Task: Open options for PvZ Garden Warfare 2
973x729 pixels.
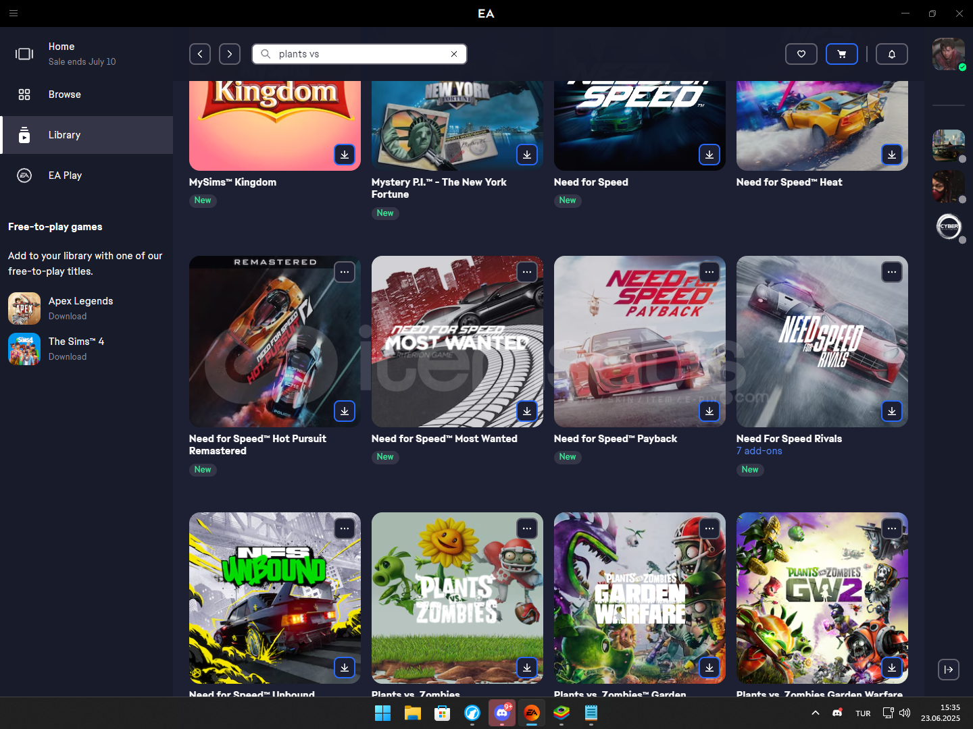Action: tap(892, 529)
